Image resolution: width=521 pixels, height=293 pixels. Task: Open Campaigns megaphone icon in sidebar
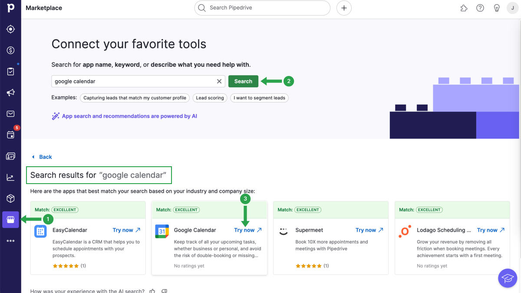click(10, 92)
